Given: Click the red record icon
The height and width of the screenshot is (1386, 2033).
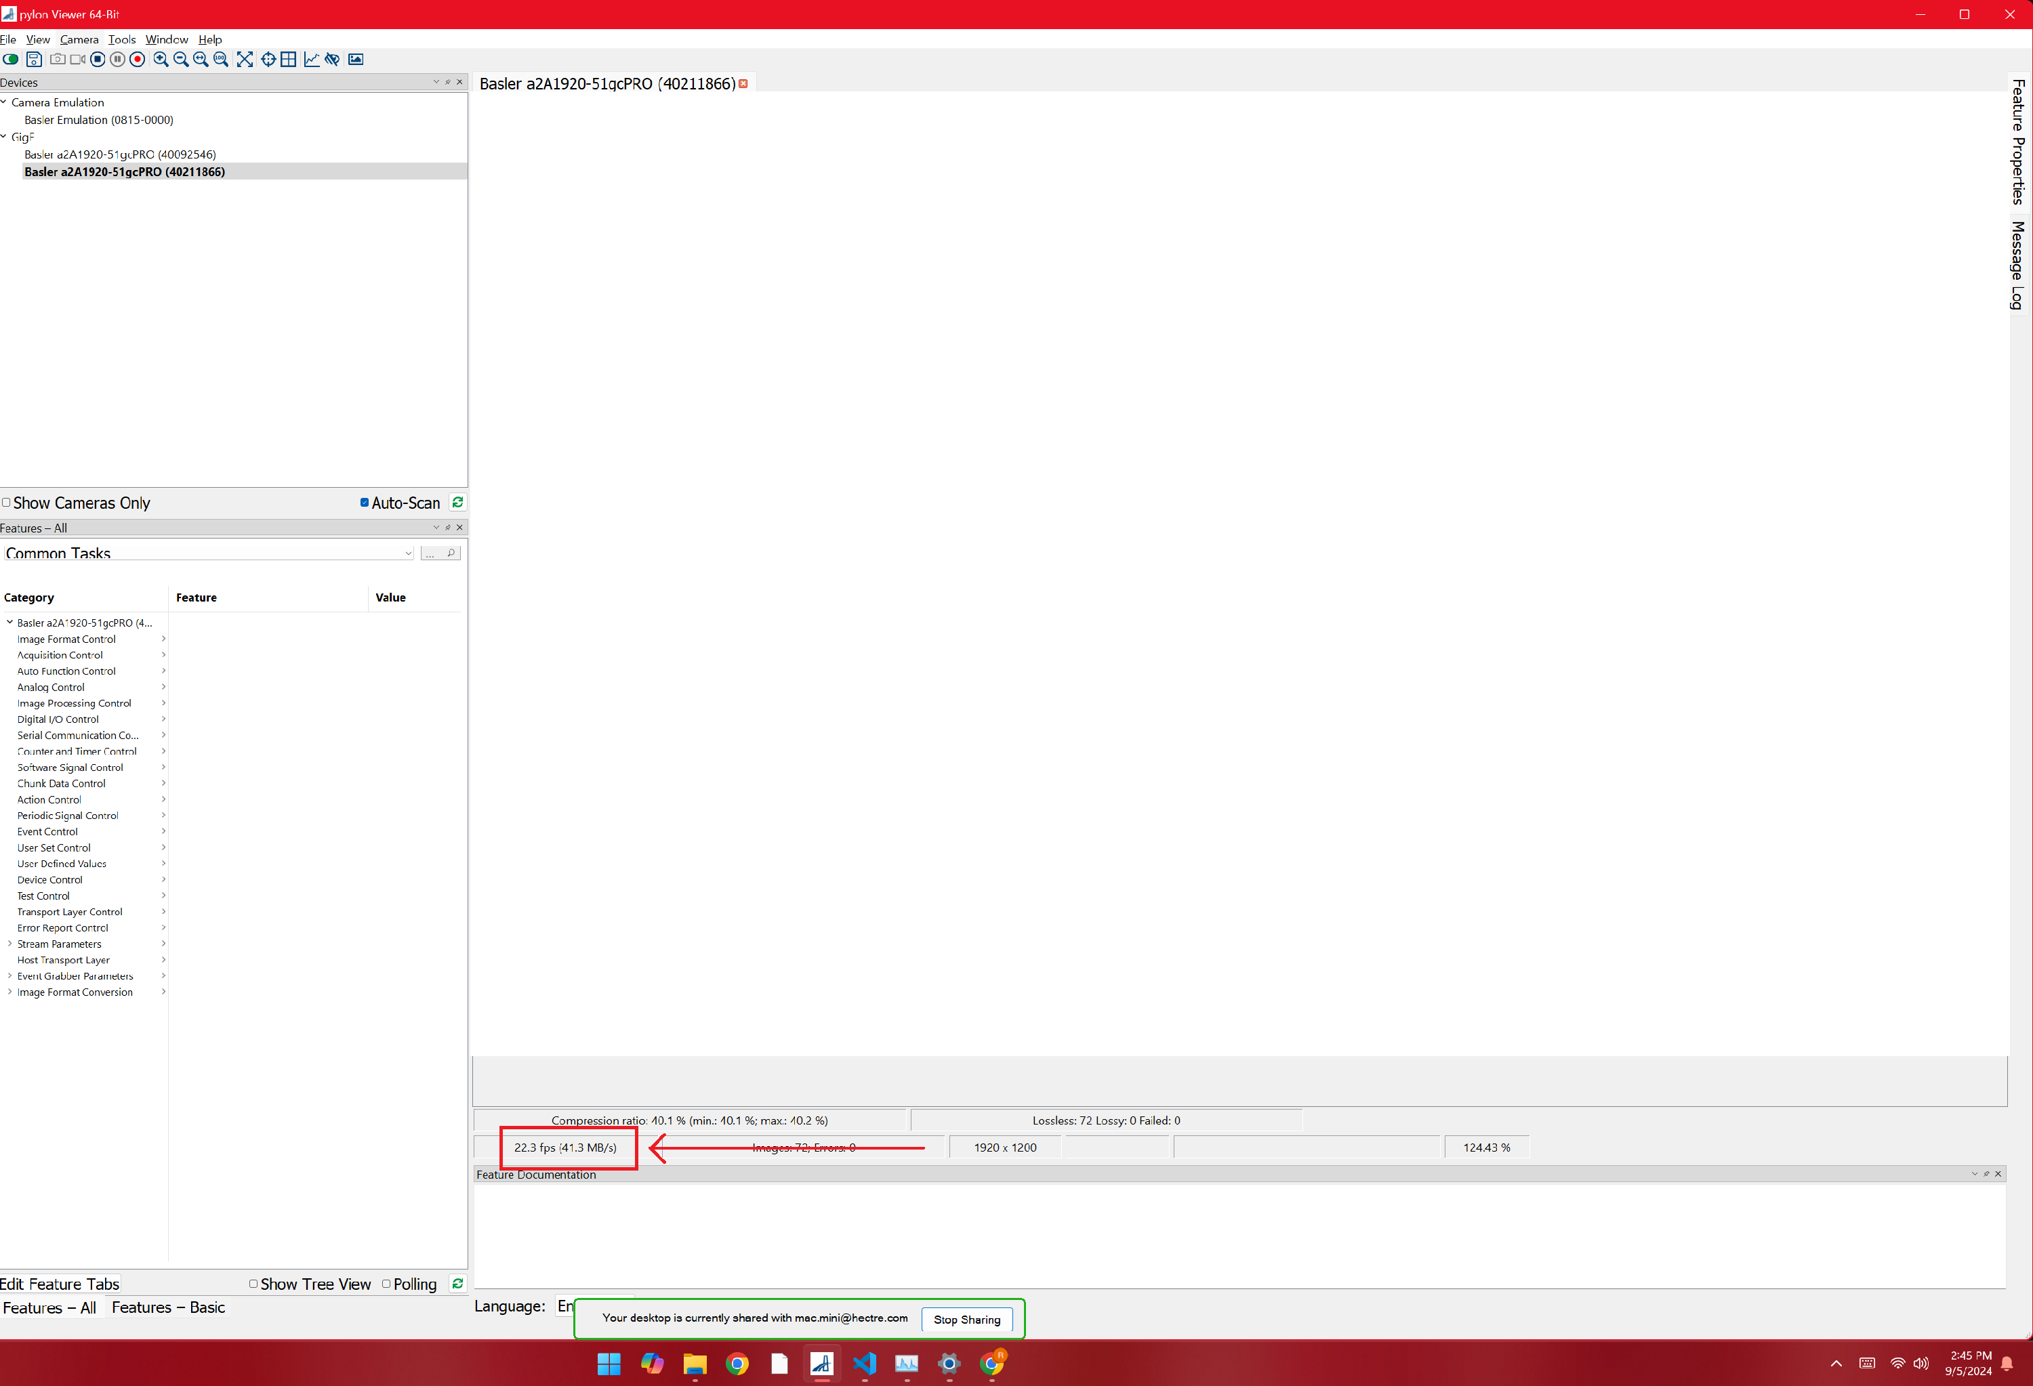Looking at the screenshot, I should 138,60.
